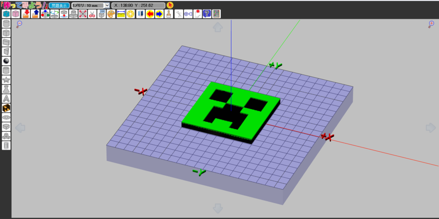439x219 pixels.
Task: Open help with the question mark icon
Action: point(207,14)
